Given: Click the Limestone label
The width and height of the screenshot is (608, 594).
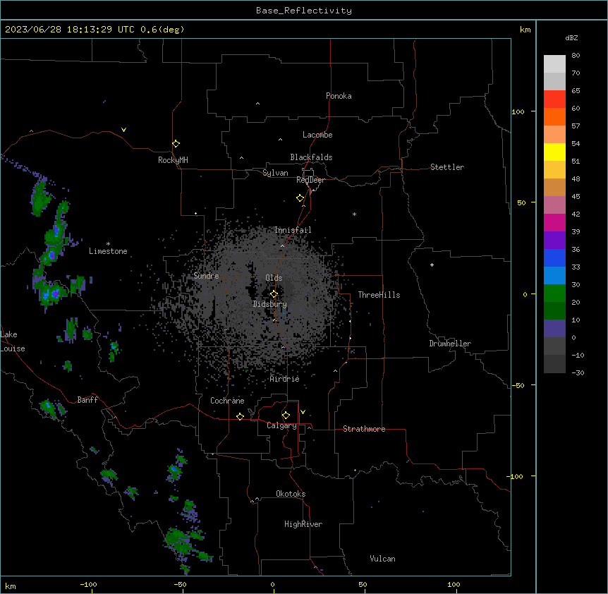Looking at the screenshot, I should (x=108, y=251).
